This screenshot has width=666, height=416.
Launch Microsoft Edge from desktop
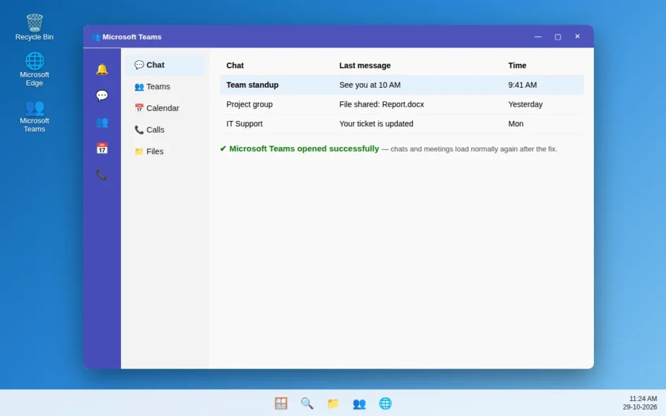(34, 69)
